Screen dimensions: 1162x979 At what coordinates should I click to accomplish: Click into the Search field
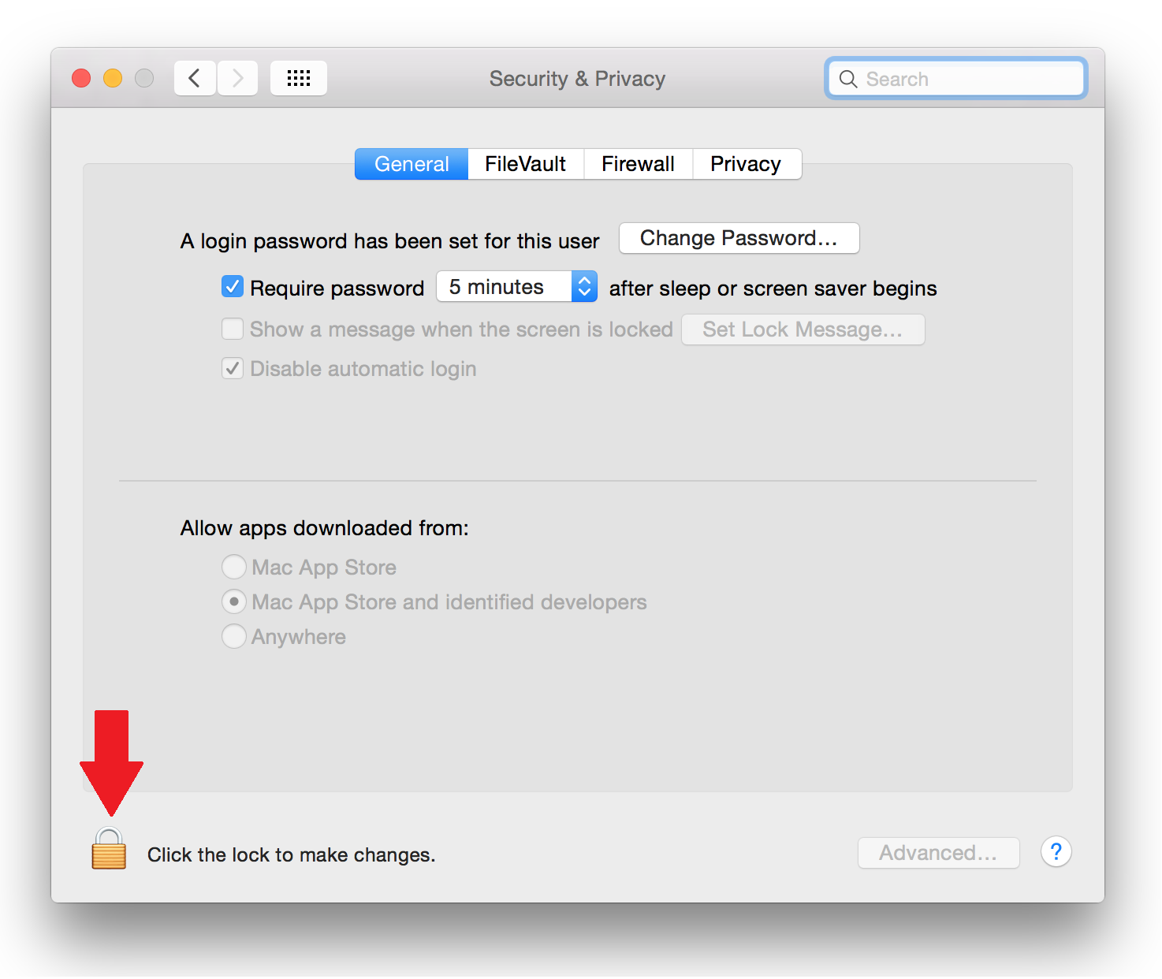click(x=956, y=79)
